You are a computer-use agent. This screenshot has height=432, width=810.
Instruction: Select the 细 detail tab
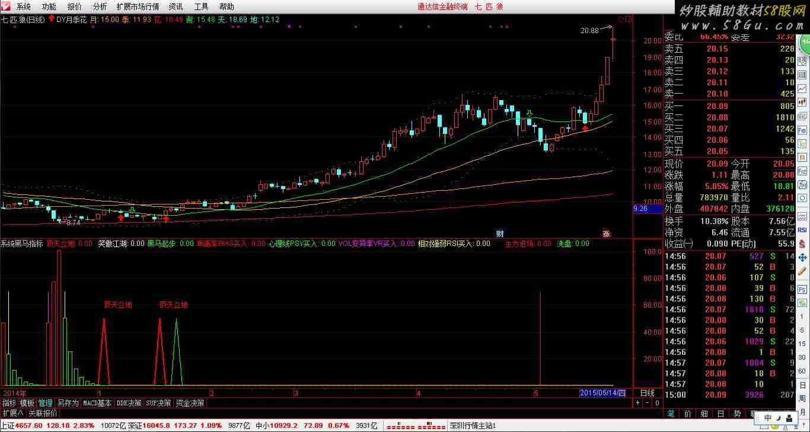[x=704, y=414]
